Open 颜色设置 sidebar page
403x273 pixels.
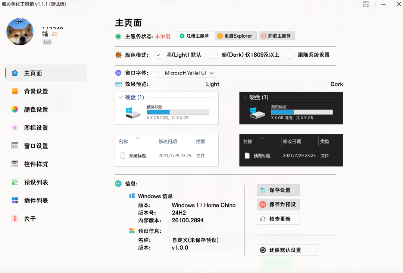click(46, 109)
